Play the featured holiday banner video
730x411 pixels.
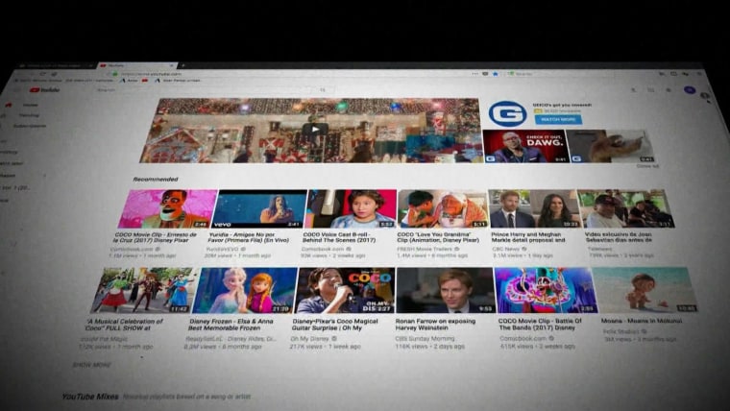pyautogui.click(x=316, y=129)
